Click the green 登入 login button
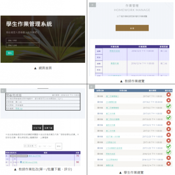 [10, 53]
